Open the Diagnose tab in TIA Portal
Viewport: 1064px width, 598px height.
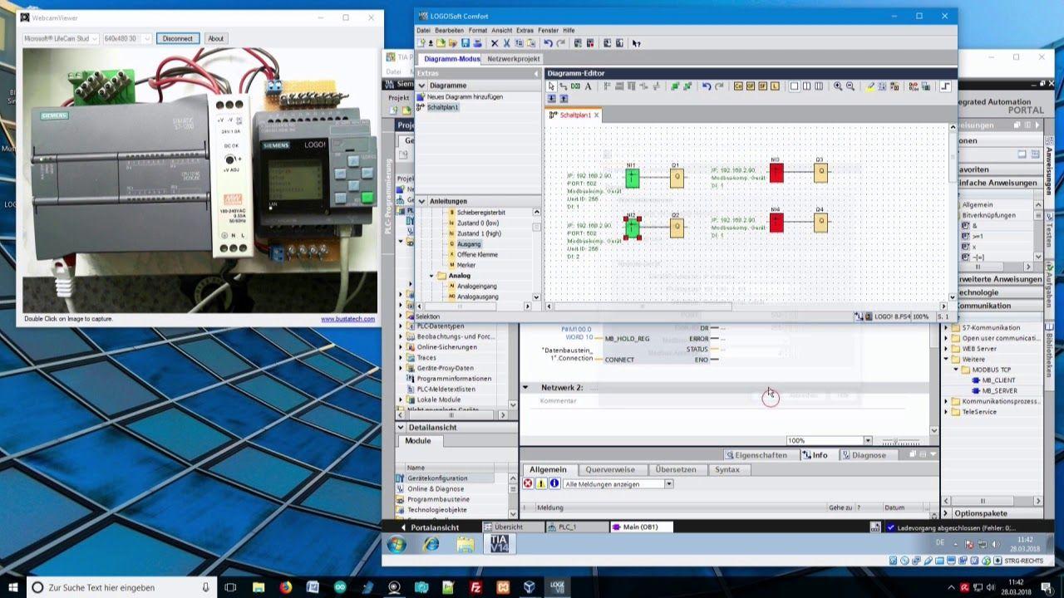(869, 455)
